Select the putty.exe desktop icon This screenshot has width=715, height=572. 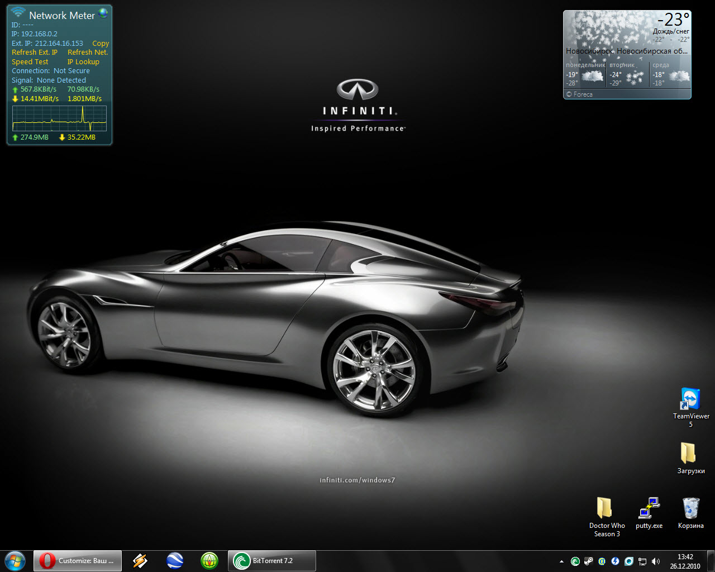click(649, 513)
